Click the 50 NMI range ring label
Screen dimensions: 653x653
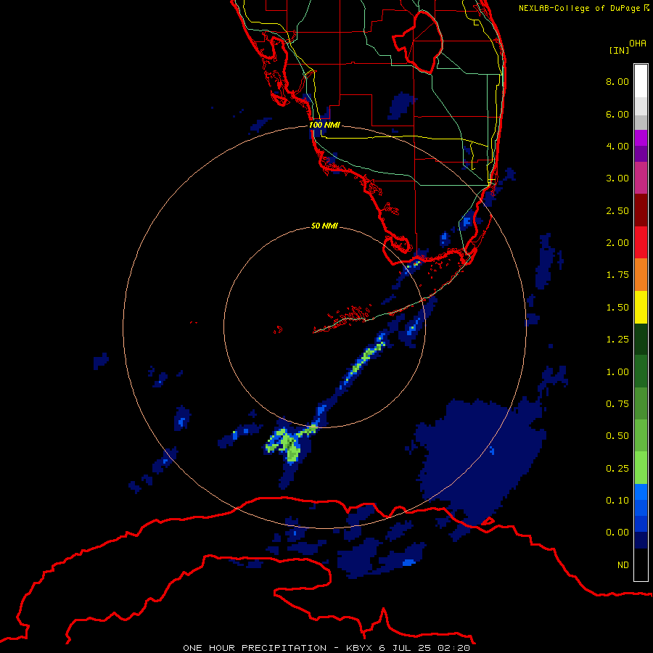pyautogui.click(x=324, y=226)
